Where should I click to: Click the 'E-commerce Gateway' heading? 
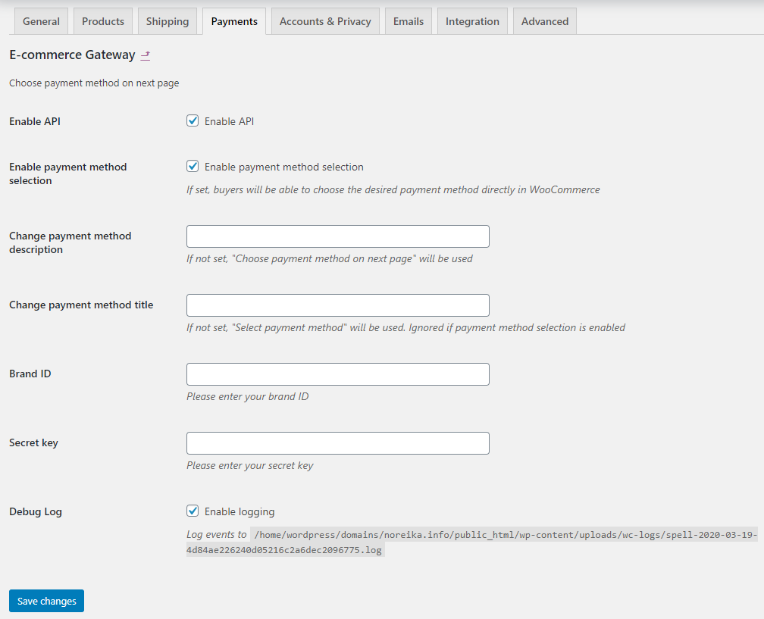coord(72,55)
